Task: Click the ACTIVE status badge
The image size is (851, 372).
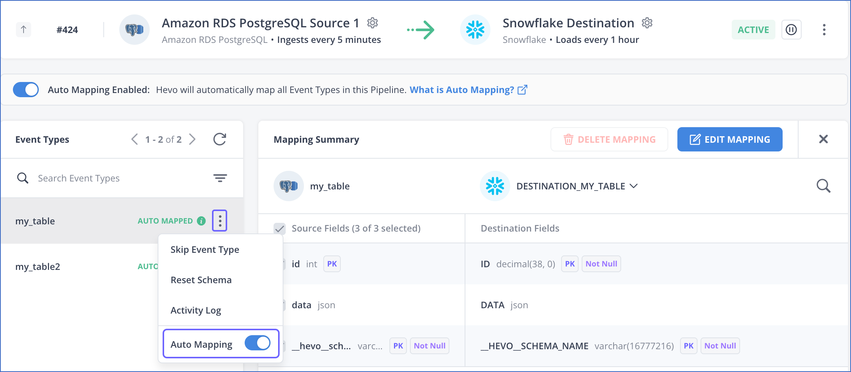Action: (753, 30)
